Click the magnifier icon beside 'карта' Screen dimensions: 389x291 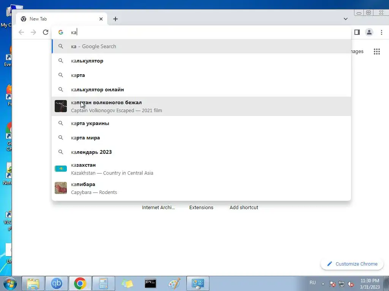coord(61,75)
